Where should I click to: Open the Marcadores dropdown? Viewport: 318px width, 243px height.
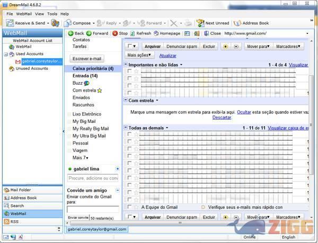point(288,47)
